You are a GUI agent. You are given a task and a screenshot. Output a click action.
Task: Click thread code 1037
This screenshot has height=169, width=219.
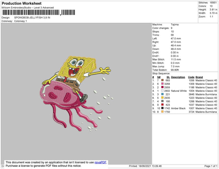pos(191,105)
